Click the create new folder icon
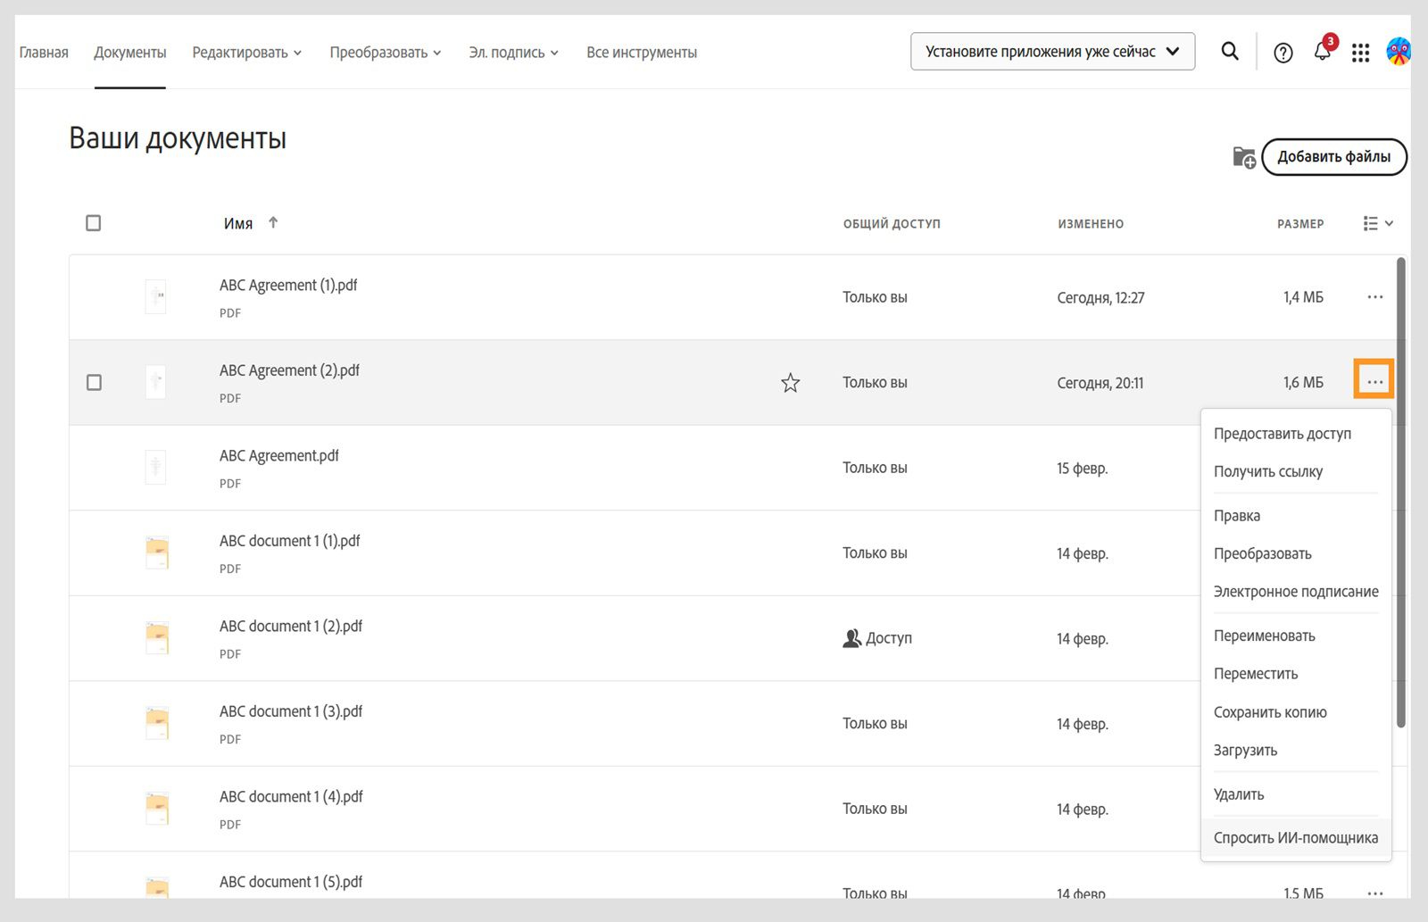 click(1244, 158)
